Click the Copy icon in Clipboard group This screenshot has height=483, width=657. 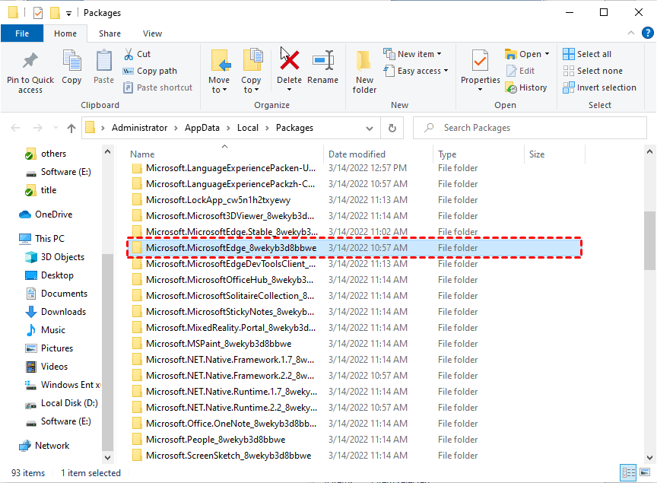(x=71, y=60)
